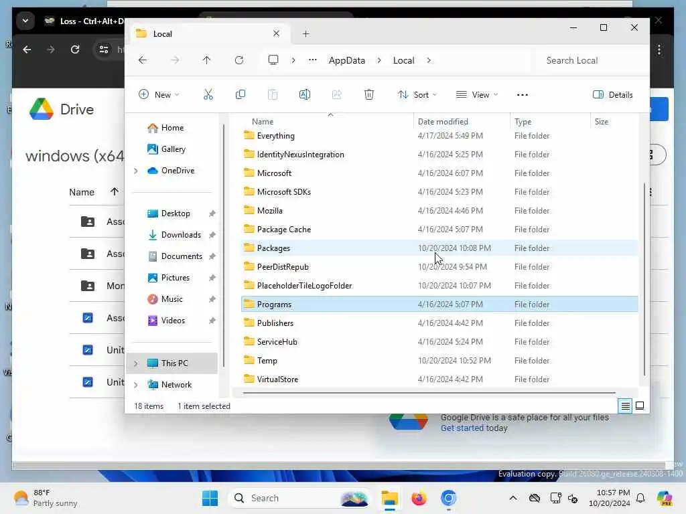The image size is (686, 514).
Task: Click Search Local input box
Action: coord(589,60)
